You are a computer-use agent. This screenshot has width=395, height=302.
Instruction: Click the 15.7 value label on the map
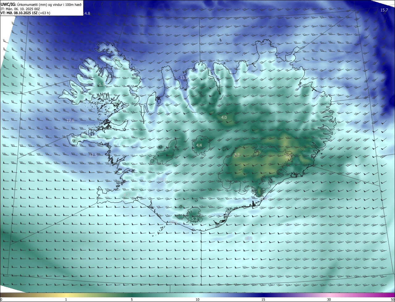[384, 10]
